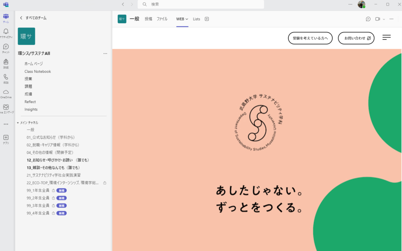402x251 pixels.
Task: Open the webpage hamburger menu
Action: point(387,37)
